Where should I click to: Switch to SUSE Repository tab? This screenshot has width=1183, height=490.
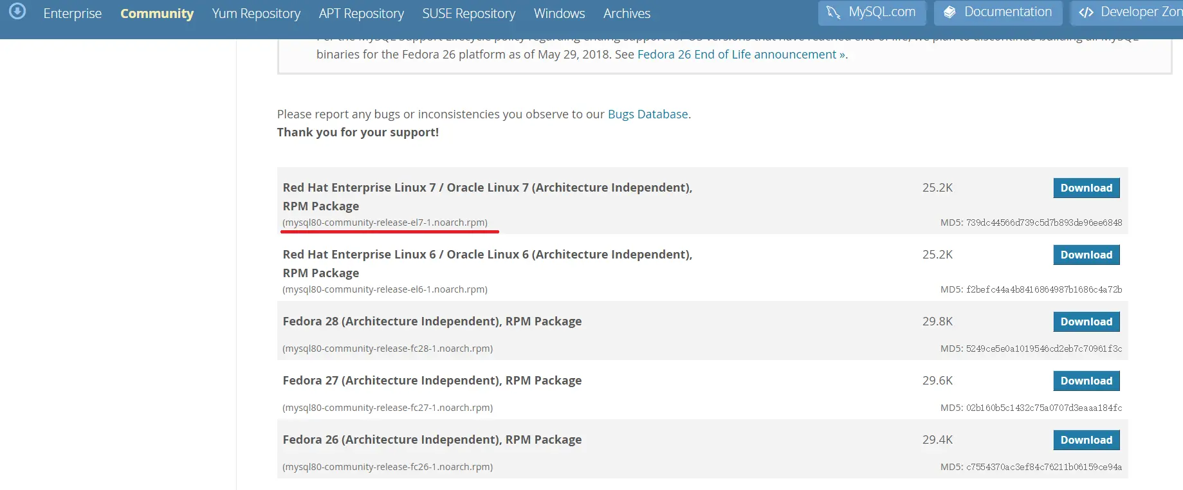469,14
